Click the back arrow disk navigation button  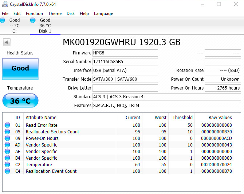coord(7,42)
